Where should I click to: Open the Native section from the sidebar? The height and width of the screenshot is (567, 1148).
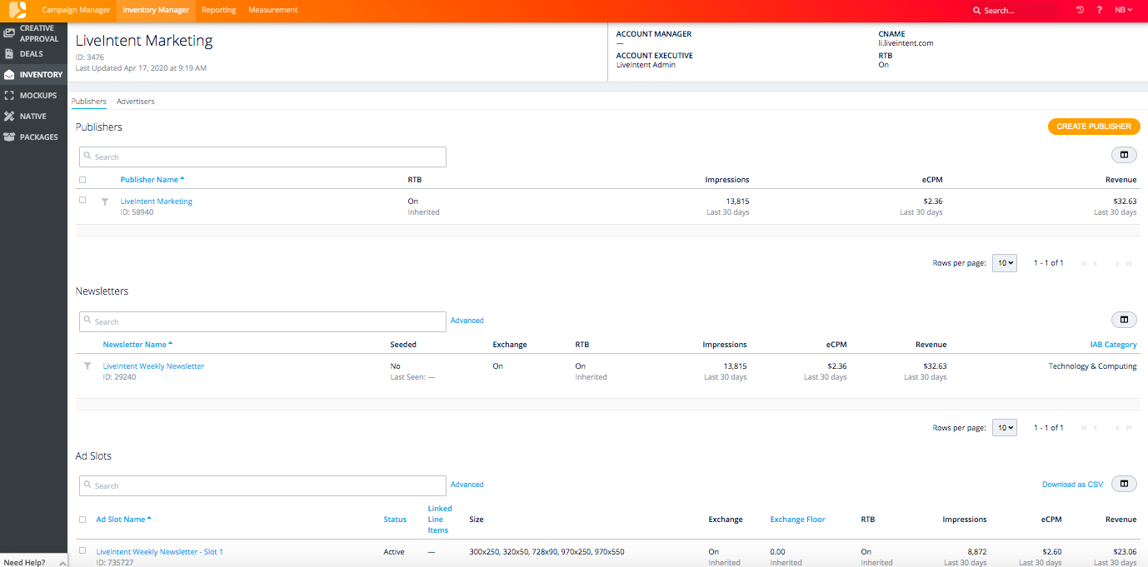pos(33,116)
